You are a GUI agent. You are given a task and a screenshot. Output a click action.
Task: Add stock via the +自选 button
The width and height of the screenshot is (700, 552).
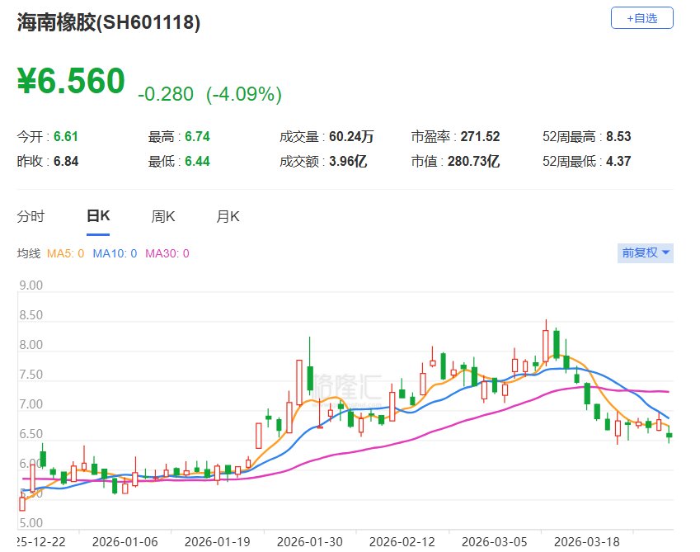coord(641,18)
